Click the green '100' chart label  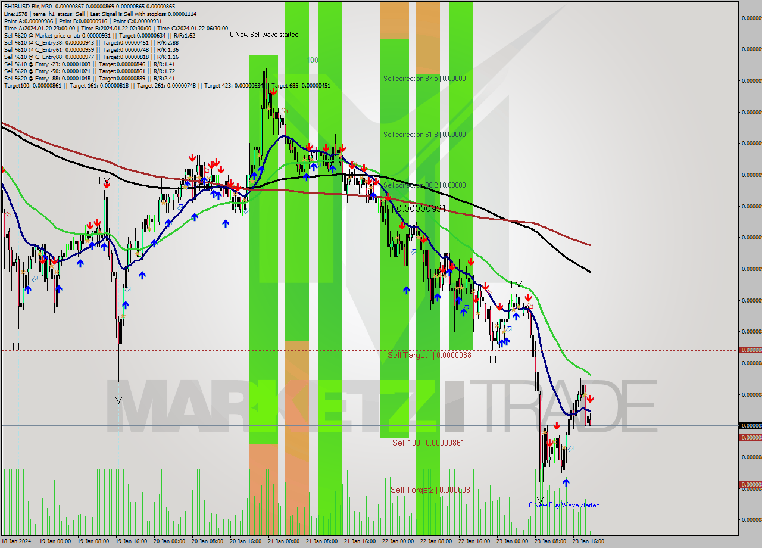click(x=313, y=60)
